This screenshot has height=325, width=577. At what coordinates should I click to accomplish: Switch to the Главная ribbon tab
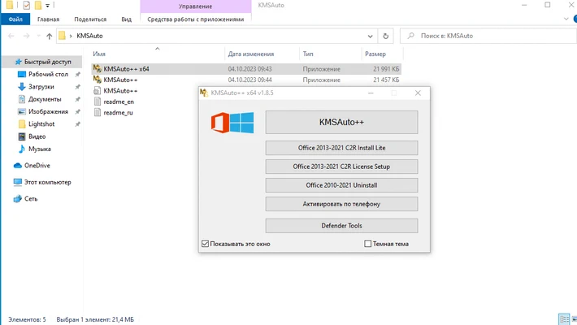48,19
